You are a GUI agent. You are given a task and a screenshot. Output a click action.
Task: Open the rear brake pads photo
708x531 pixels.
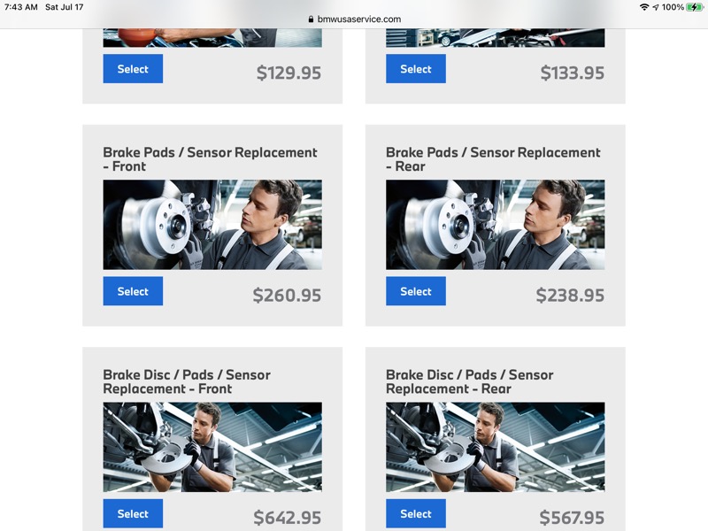495,225
